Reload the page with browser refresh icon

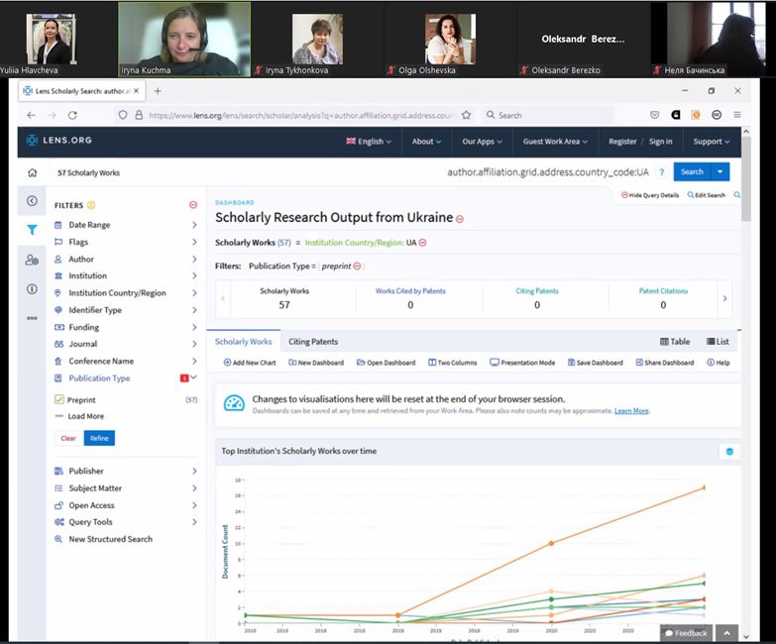72,115
